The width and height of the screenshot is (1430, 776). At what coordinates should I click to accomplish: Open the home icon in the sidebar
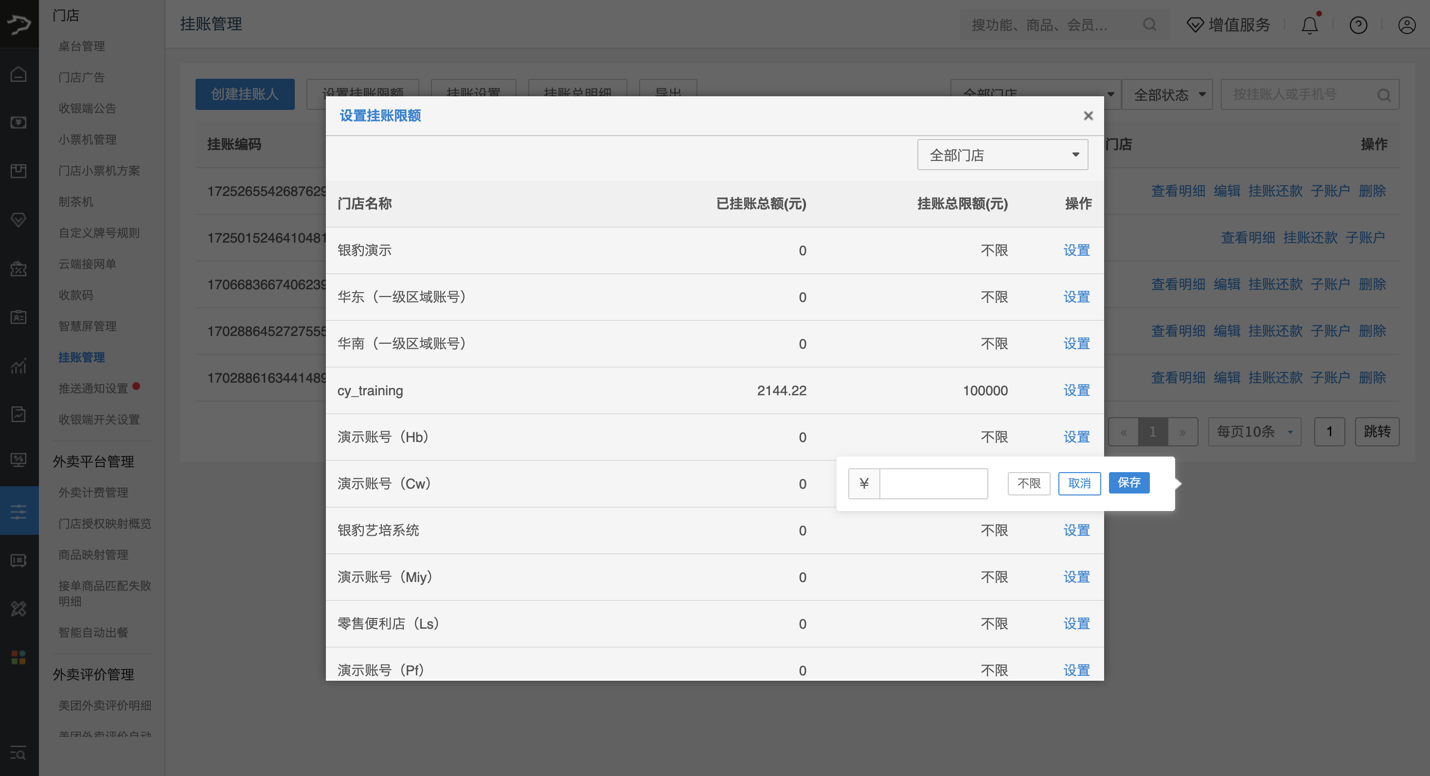pyautogui.click(x=18, y=73)
